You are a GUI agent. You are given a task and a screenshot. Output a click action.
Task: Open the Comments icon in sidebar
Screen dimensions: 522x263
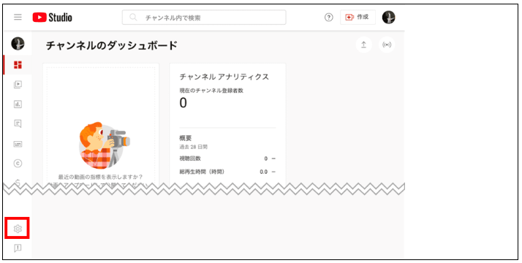(x=18, y=124)
